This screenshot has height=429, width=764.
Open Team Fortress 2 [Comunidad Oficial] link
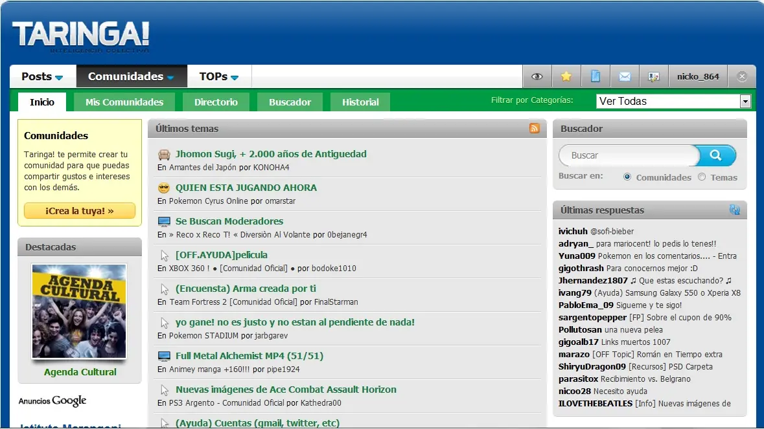tap(233, 302)
